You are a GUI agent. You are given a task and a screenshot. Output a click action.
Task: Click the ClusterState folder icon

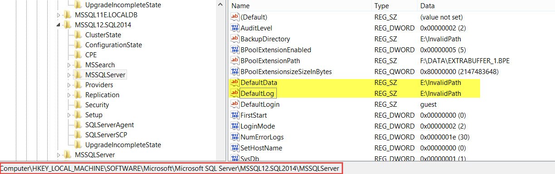78,35
